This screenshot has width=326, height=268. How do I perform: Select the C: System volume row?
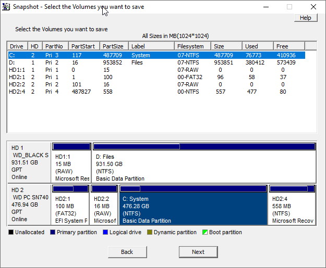tap(156, 55)
